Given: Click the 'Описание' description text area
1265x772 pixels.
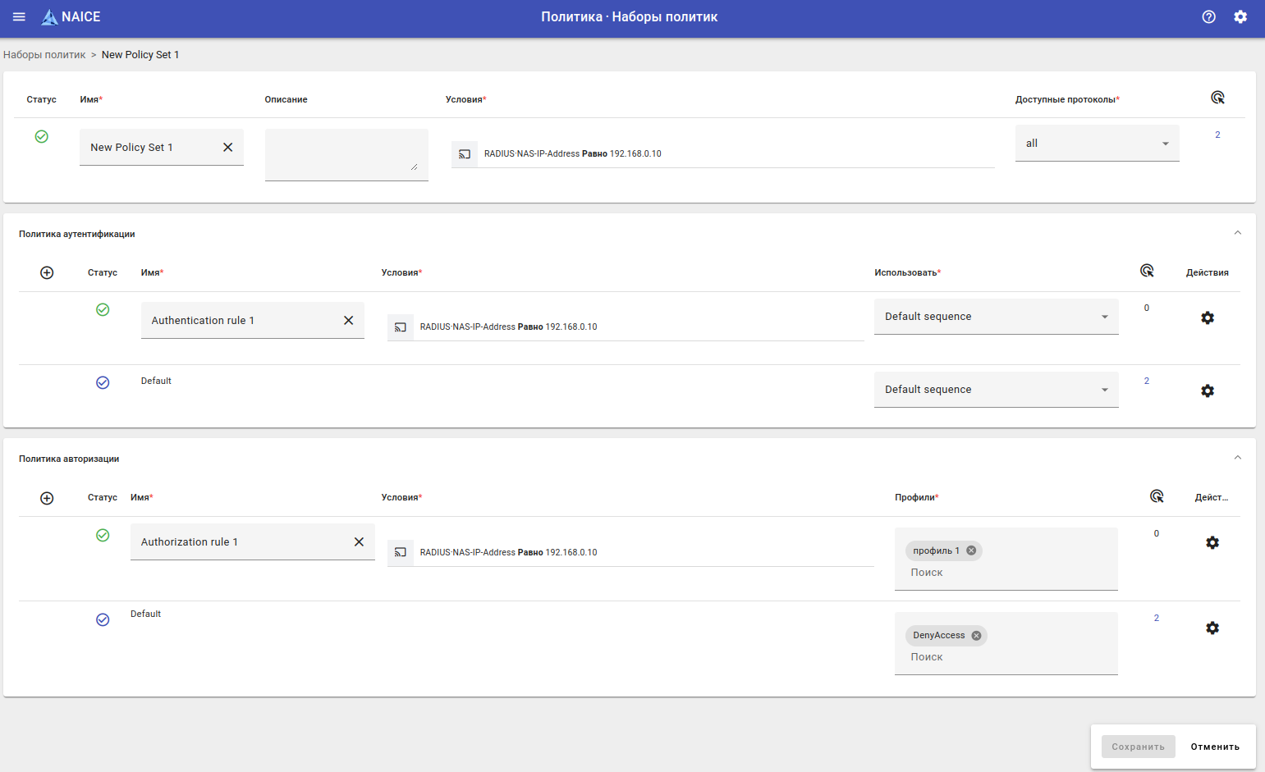Looking at the screenshot, I should (346, 153).
